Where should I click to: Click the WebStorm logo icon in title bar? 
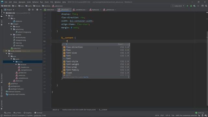point(2,2)
